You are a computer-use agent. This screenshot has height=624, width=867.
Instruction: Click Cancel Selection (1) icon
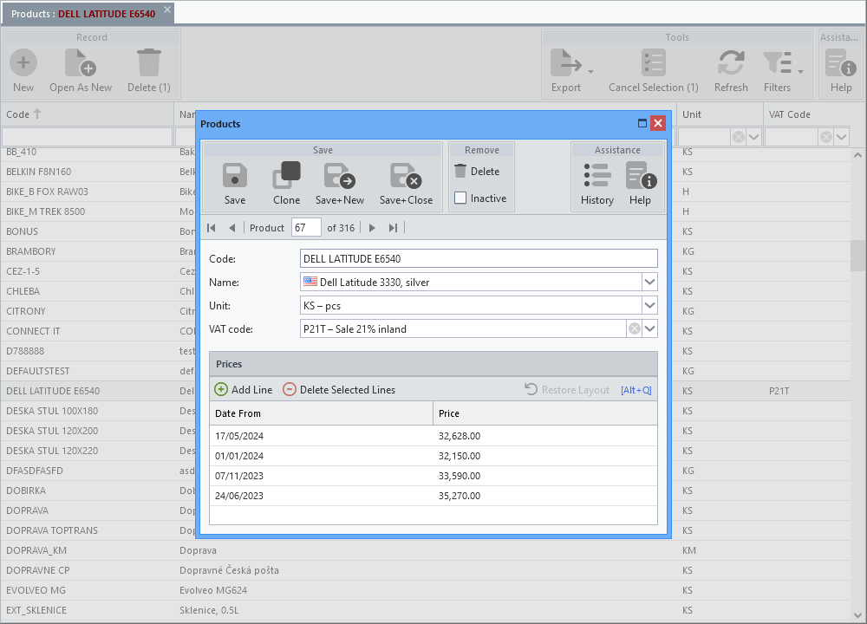pos(654,62)
